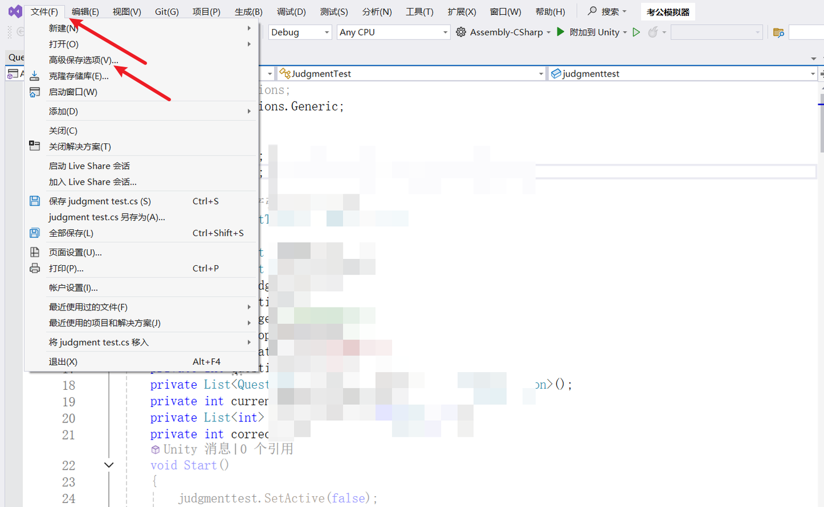
Task: Open the 工具(T) menu
Action: click(x=419, y=12)
